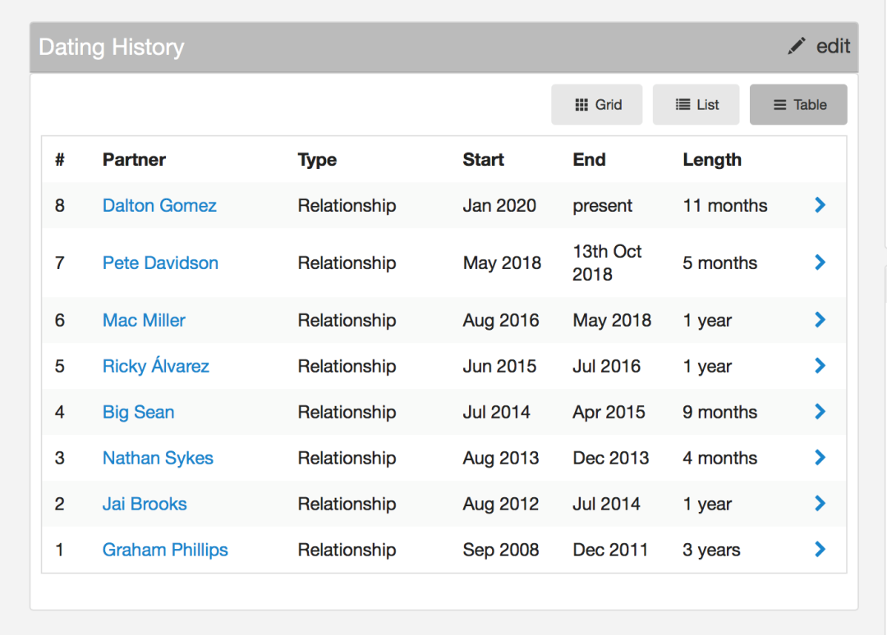Click the 'Jul 2016' end date cell

click(x=606, y=366)
